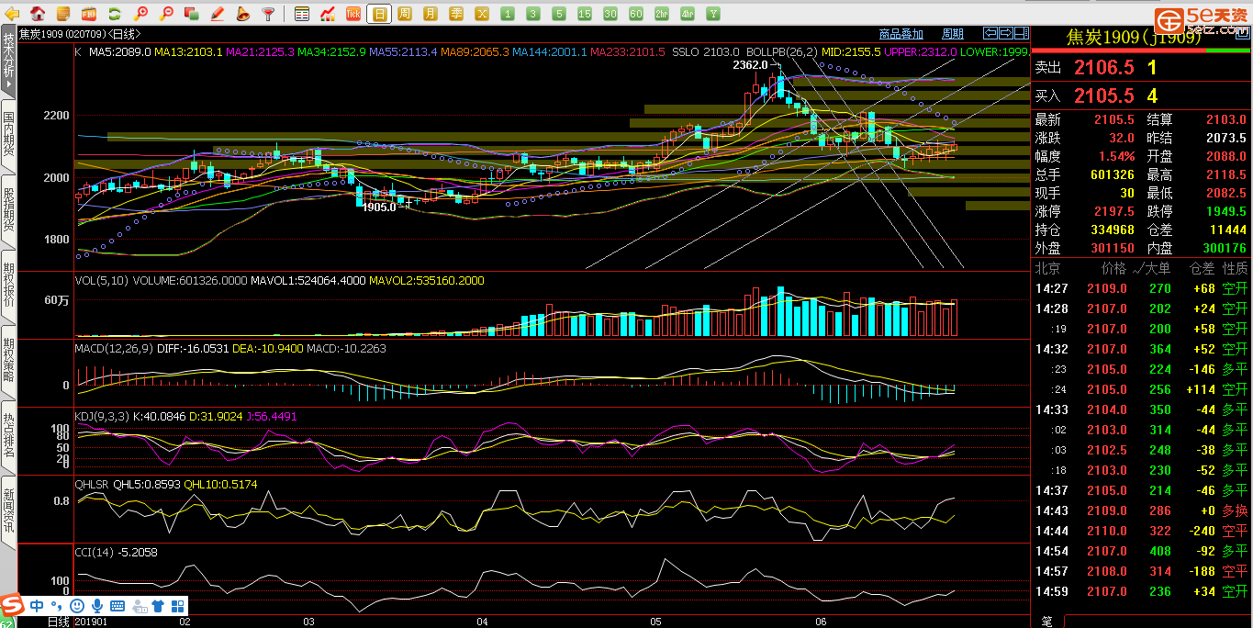Open the red overlapping windows icon
Viewport: 1253px width, 628px height.
pyautogui.click(x=192, y=14)
